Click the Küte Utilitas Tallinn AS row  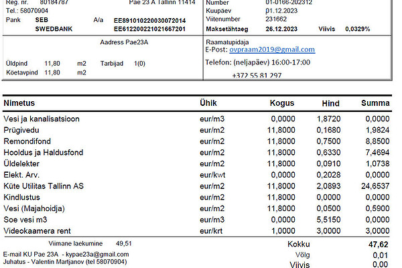43,186
